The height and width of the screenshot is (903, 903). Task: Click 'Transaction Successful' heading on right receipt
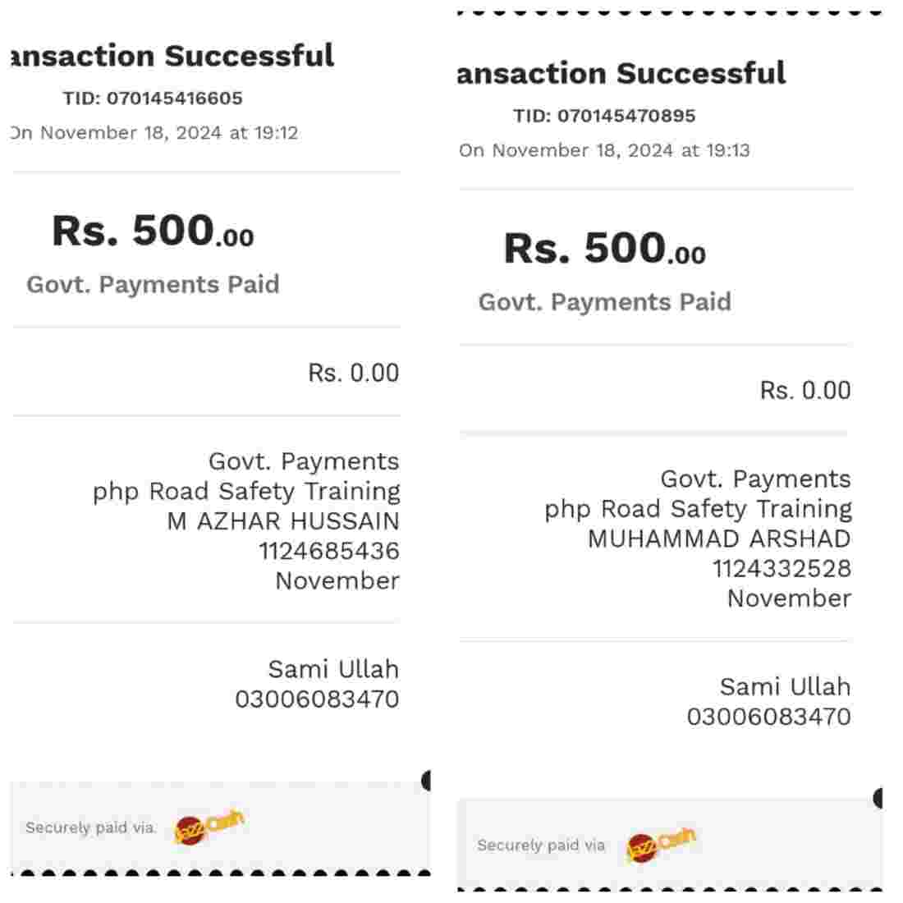pyautogui.click(x=621, y=74)
